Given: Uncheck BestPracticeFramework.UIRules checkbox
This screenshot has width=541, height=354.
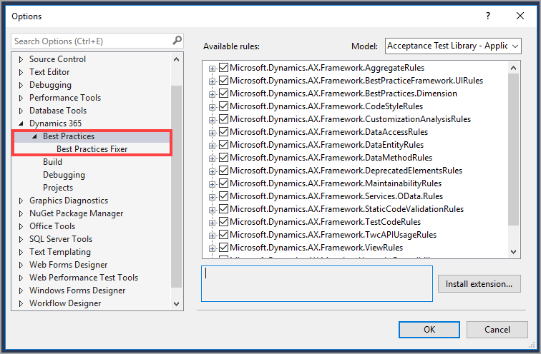Looking at the screenshot, I should click(223, 80).
